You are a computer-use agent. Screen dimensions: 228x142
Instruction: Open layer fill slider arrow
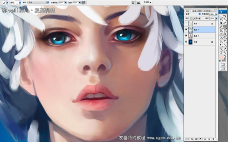[x=216, y=19]
